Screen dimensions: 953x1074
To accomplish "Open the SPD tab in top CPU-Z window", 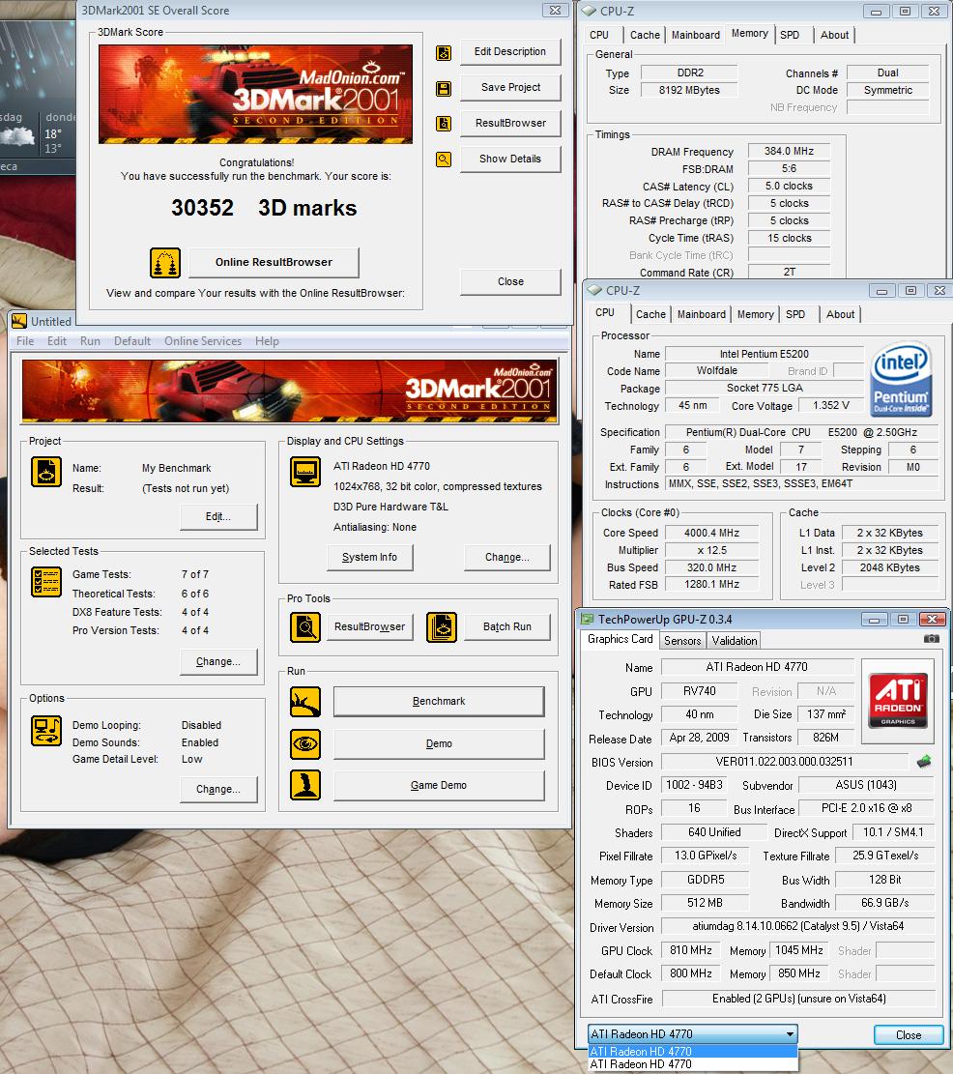I will [790, 35].
